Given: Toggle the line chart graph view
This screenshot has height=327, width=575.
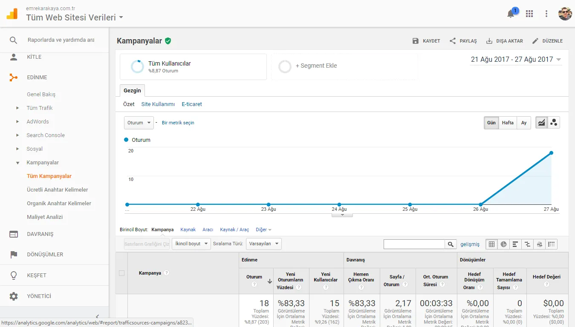Looking at the screenshot, I should click(541, 123).
